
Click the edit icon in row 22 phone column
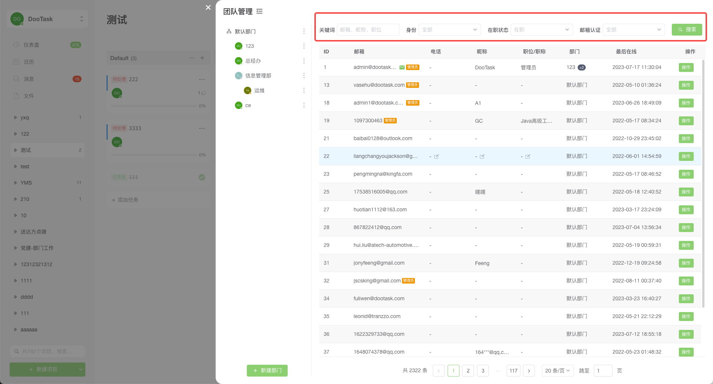coord(436,156)
